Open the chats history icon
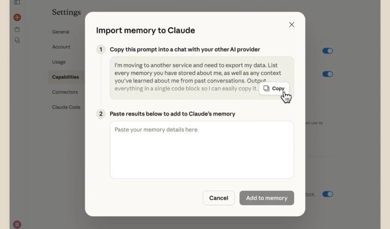Viewport: 390px width, 229px height. 17,40
